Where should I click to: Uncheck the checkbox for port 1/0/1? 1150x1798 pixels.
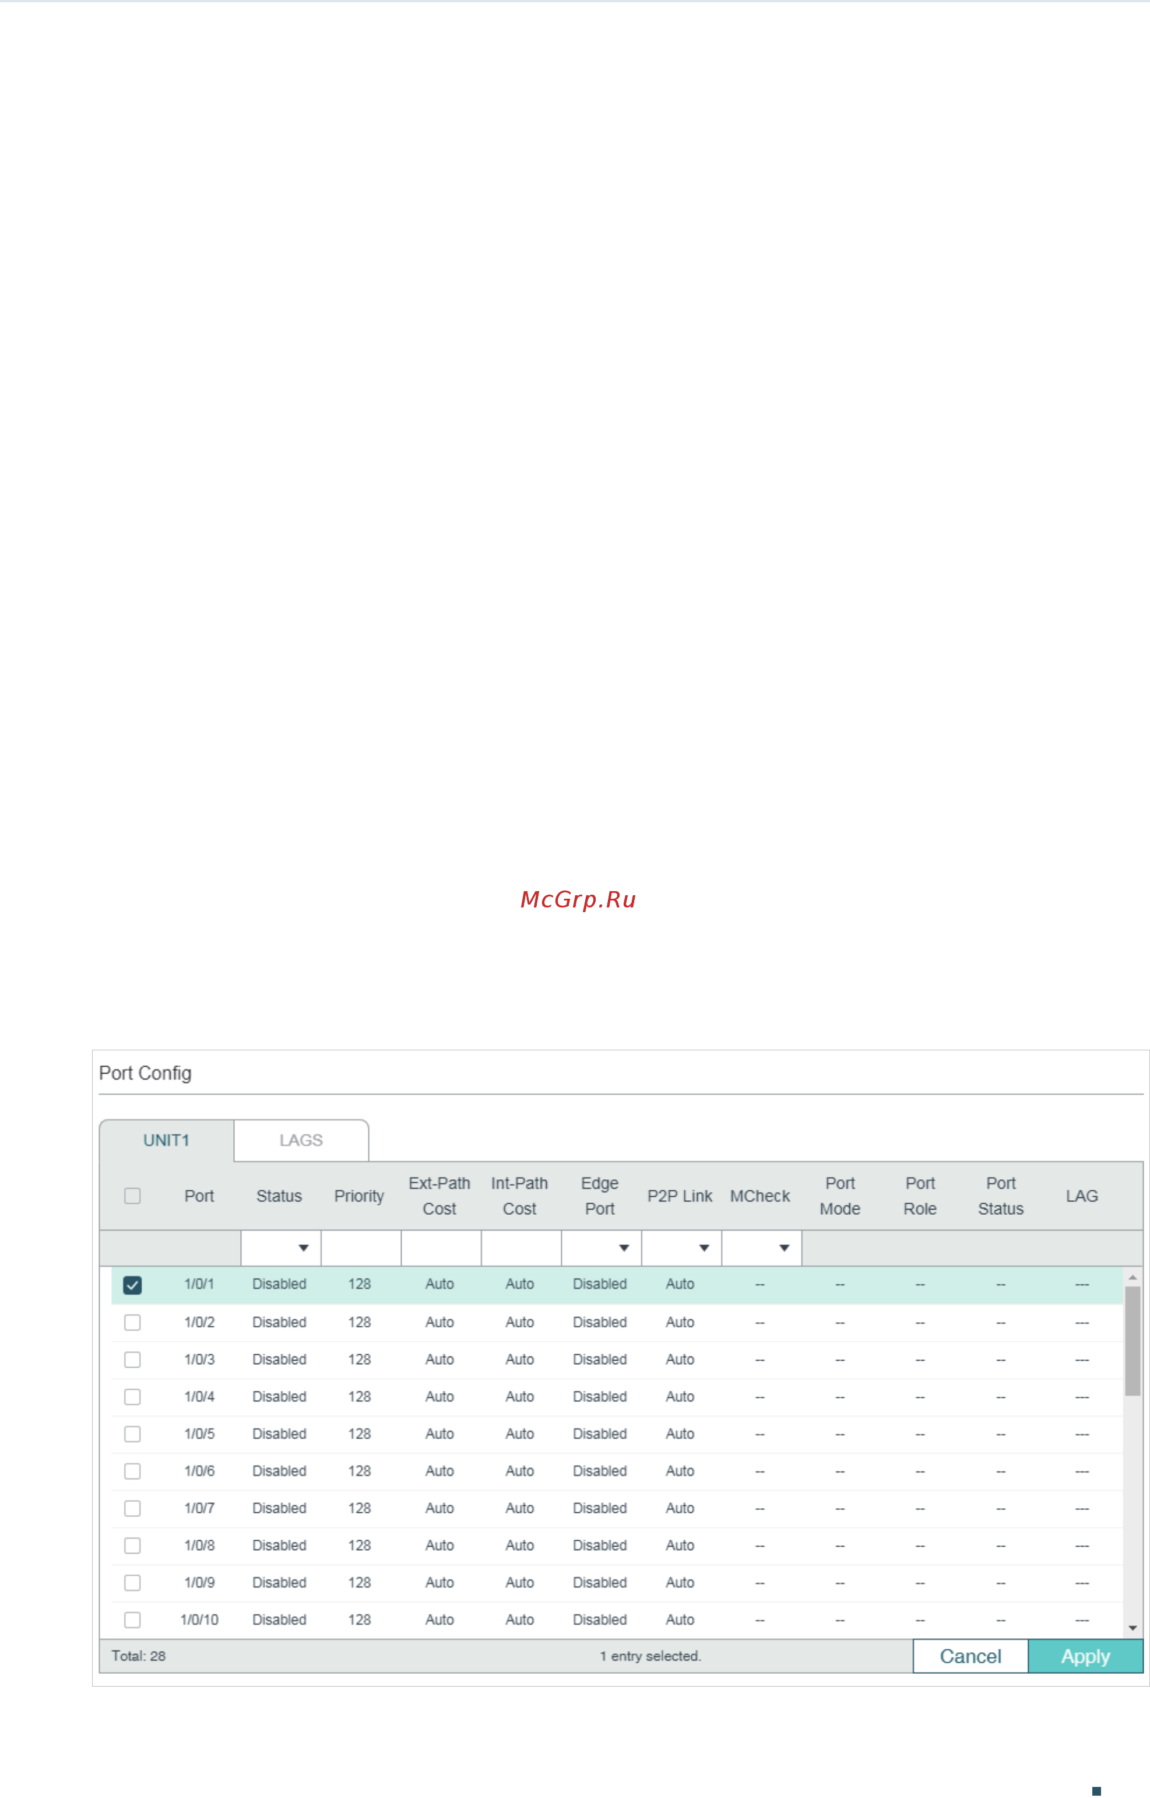coord(132,1285)
